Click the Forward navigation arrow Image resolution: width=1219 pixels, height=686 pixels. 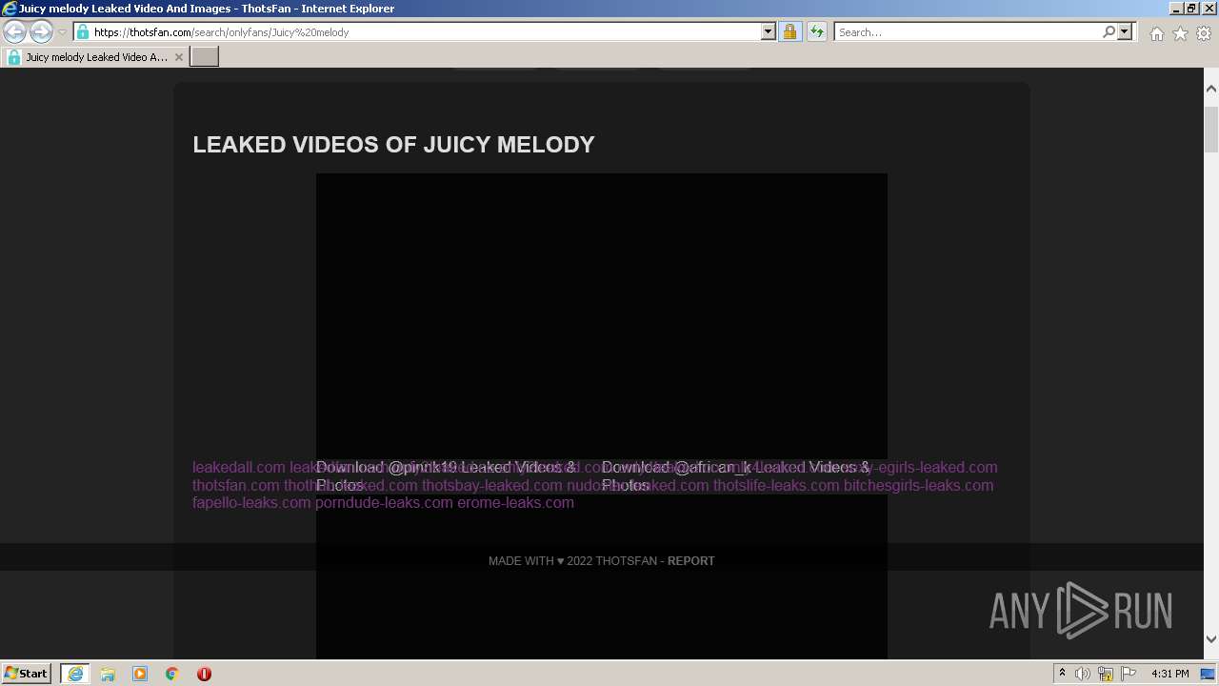(x=41, y=31)
